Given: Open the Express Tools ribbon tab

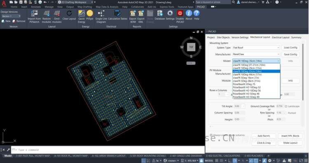Looking at the screenshot, I should [x=167, y=7].
